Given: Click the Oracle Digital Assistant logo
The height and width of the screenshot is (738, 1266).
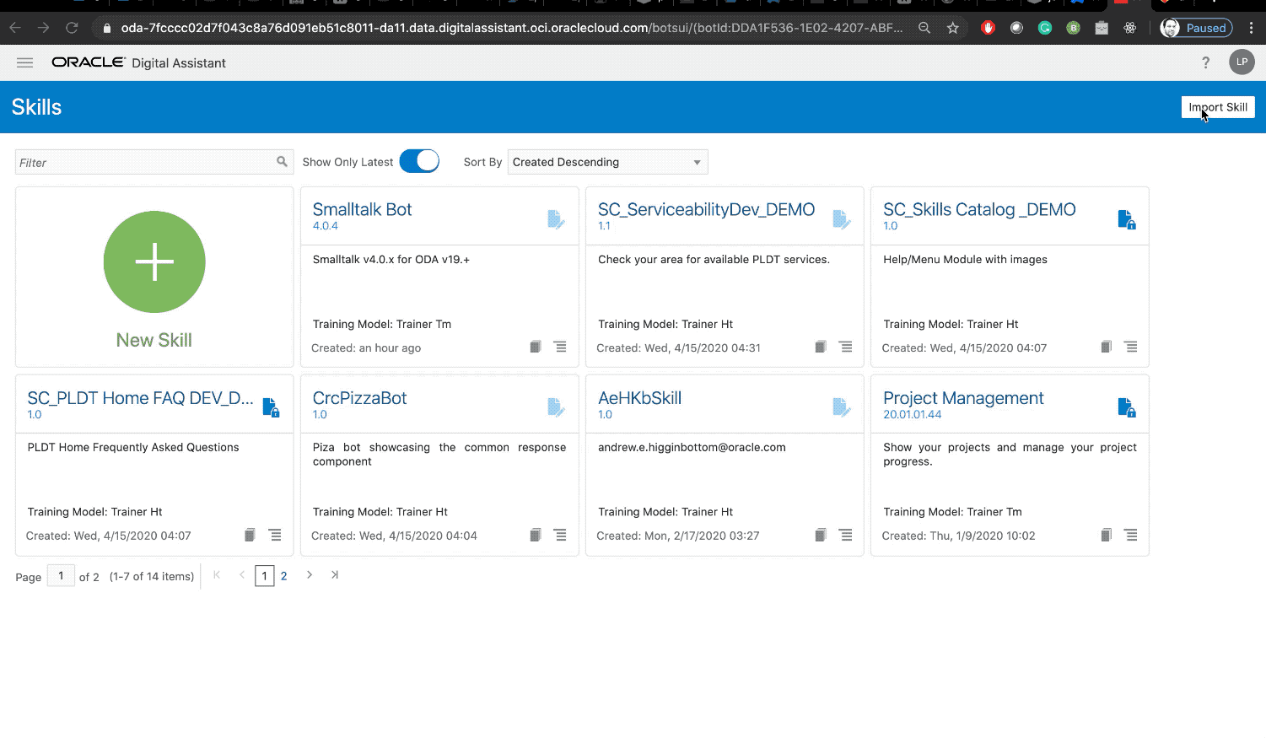Looking at the screenshot, I should 138,62.
